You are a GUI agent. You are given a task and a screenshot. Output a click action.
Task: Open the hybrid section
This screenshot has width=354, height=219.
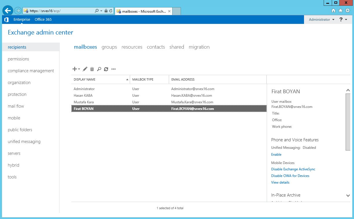(14, 165)
